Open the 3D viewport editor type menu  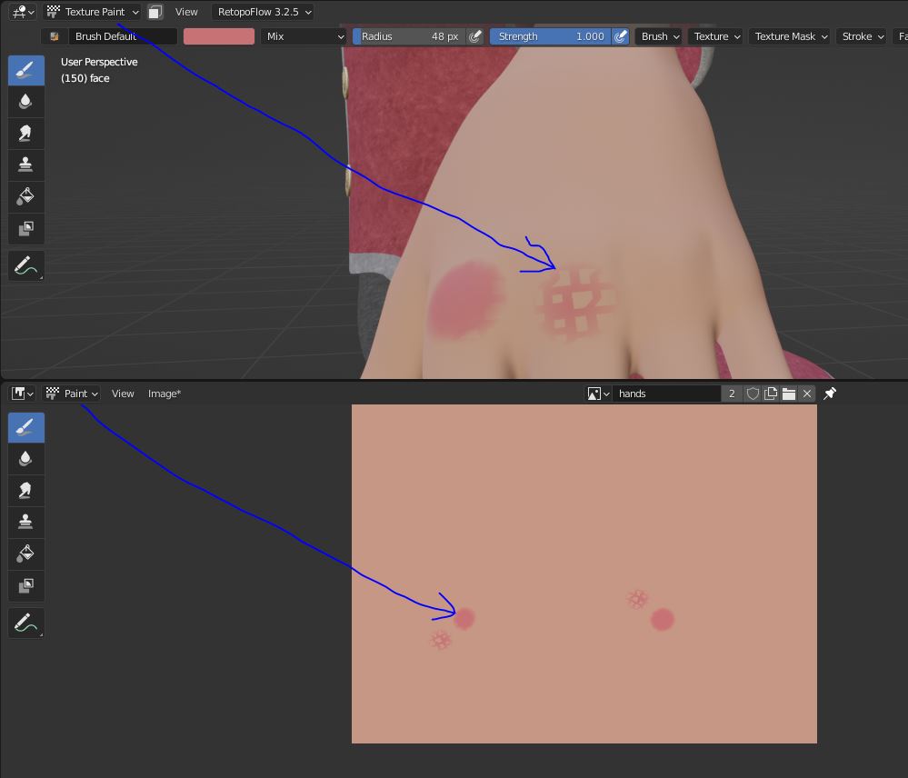point(23,12)
